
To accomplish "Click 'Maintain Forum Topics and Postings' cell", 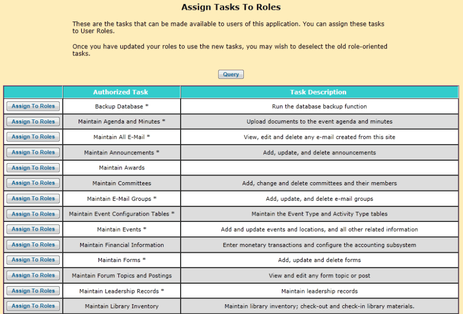I will 121,275.
